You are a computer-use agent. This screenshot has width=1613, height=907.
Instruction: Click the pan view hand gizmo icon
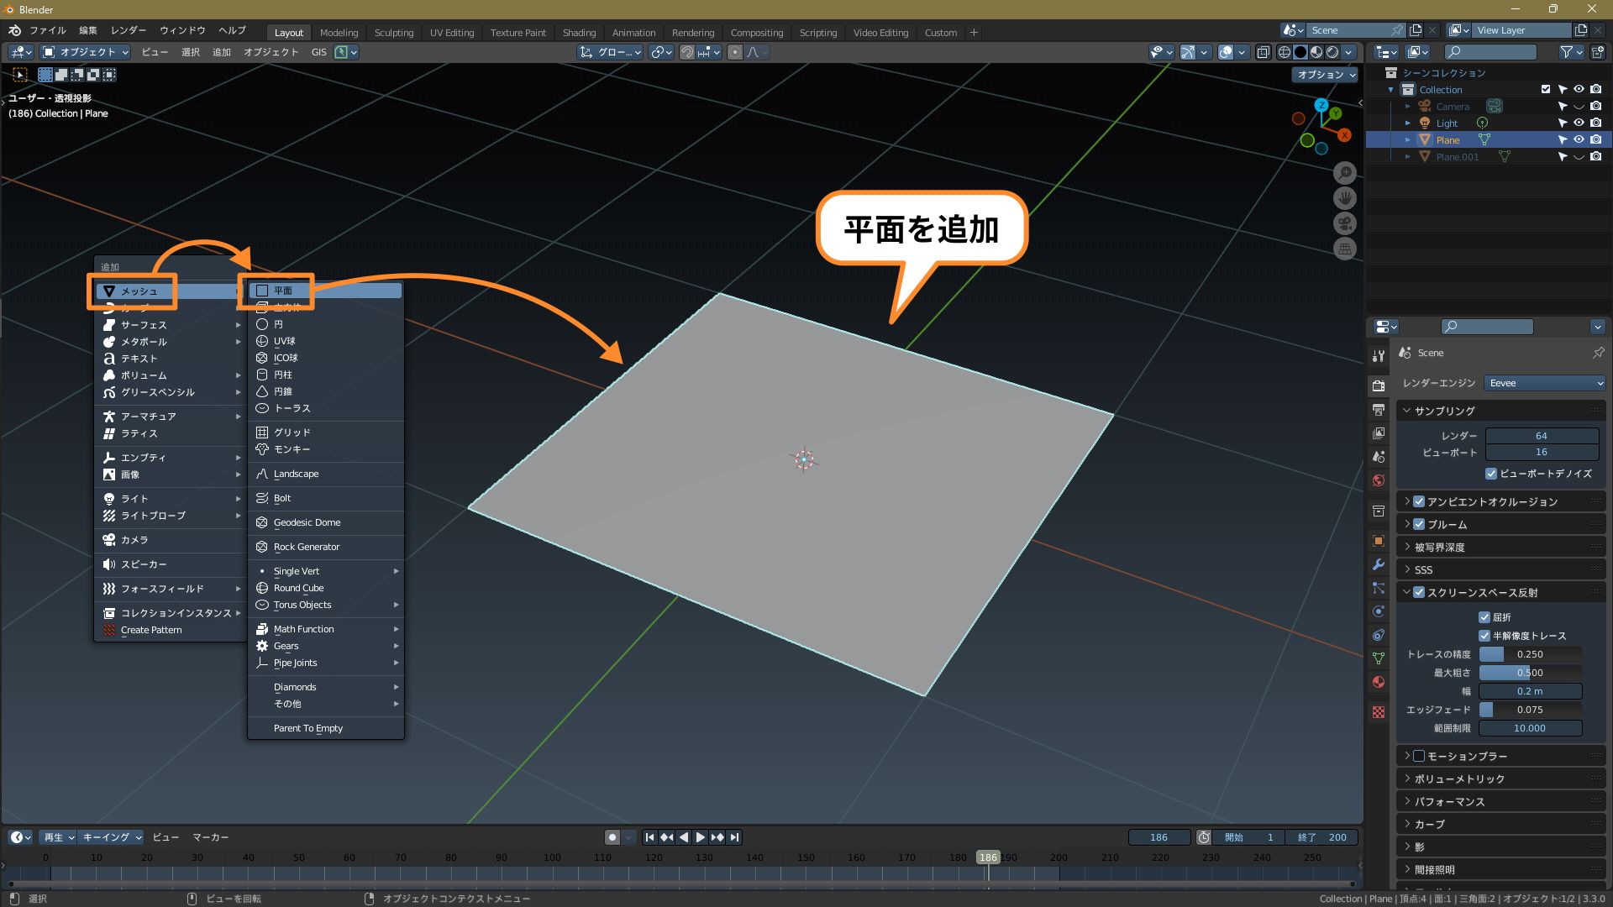click(1345, 198)
